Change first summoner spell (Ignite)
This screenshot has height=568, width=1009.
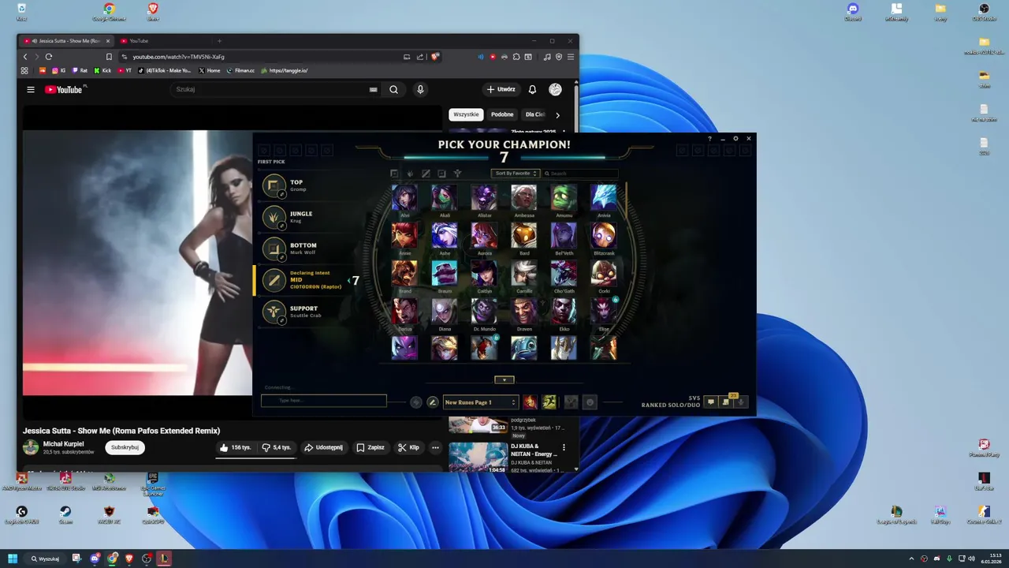tap(531, 402)
